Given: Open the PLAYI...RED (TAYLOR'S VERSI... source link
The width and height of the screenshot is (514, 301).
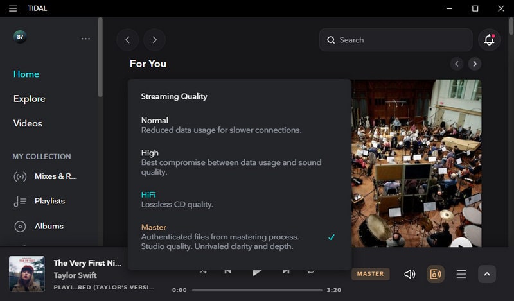Looking at the screenshot, I should click(x=104, y=288).
